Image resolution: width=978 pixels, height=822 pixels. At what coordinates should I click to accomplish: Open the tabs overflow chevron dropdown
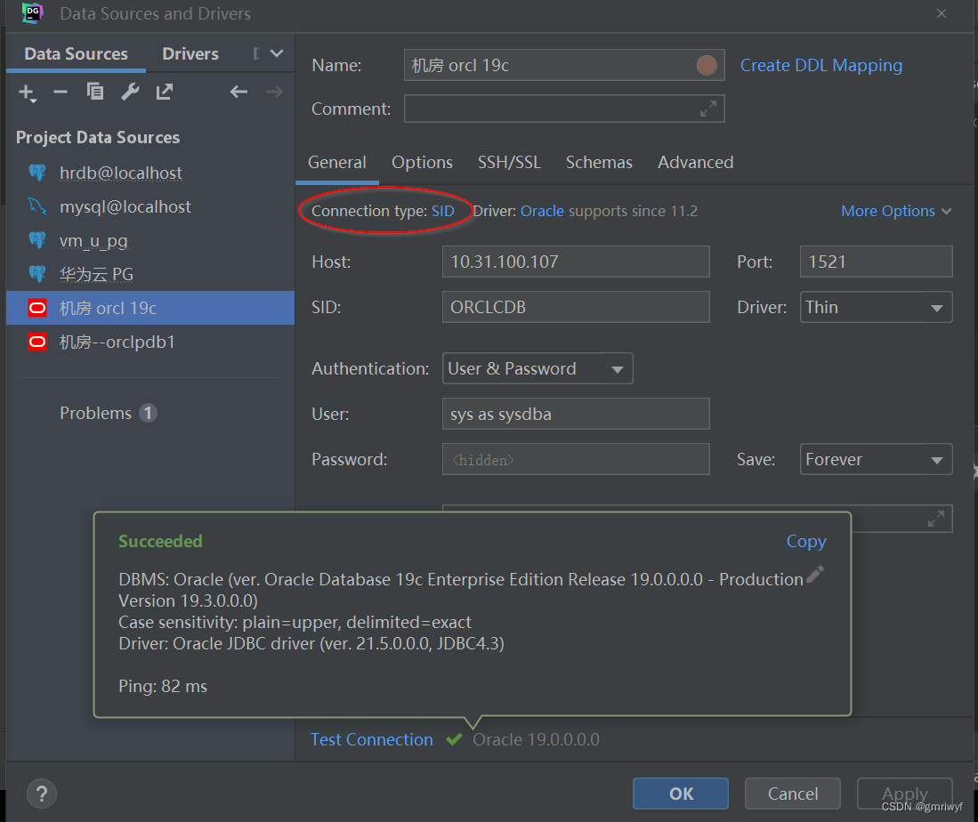(x=276, y=53)
